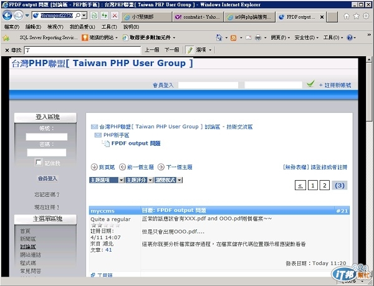Switch to the 小7聚樂部 tab
374x286 pixels.
click(146, 17)
